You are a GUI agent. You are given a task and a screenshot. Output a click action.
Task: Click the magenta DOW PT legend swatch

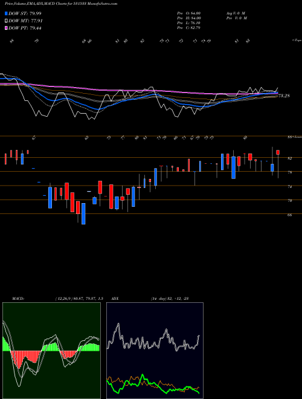[x=7, y=28]
